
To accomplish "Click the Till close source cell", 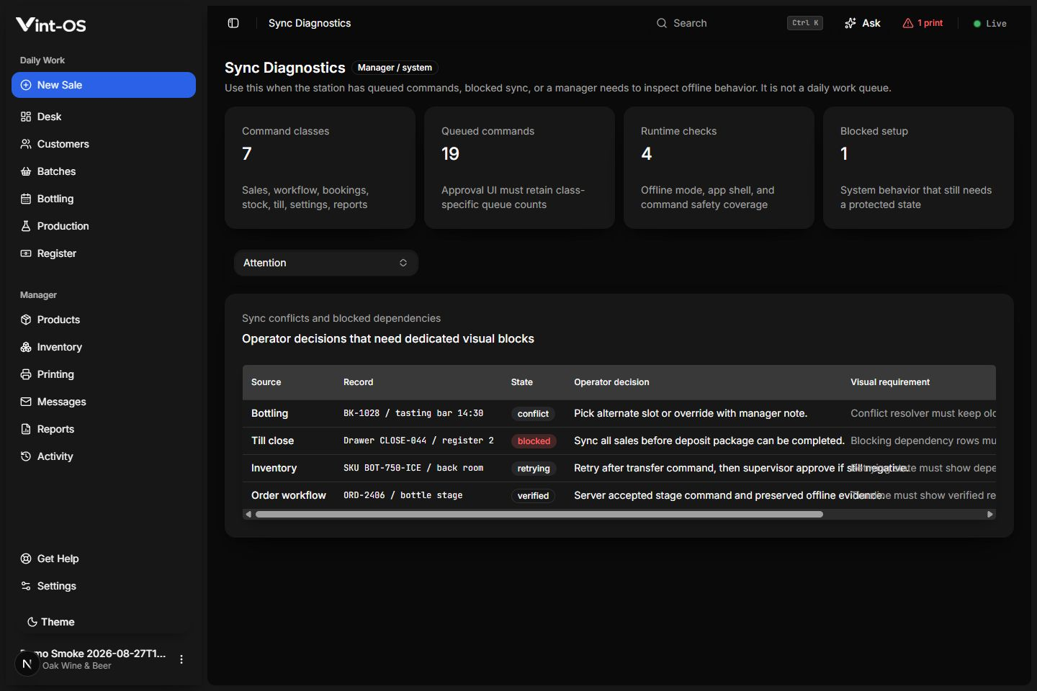I will (x=272, y=441).
